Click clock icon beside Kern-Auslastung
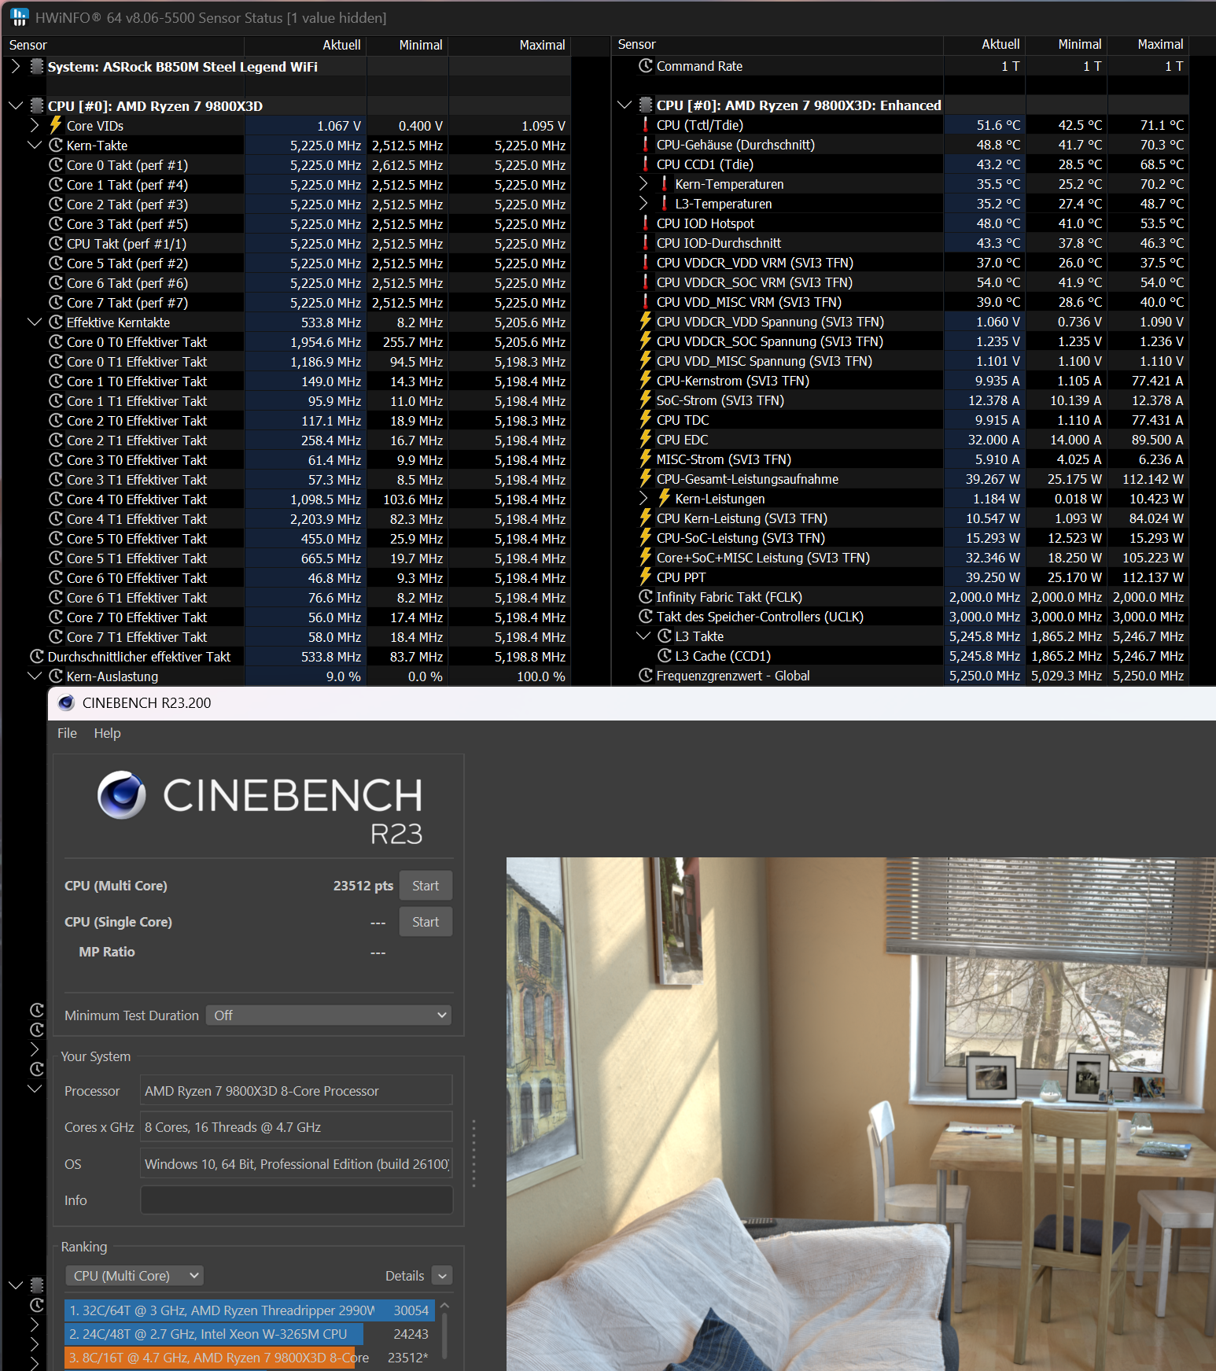Image resolution: width=1216 pixels, height=1371 pixels. 56,676
